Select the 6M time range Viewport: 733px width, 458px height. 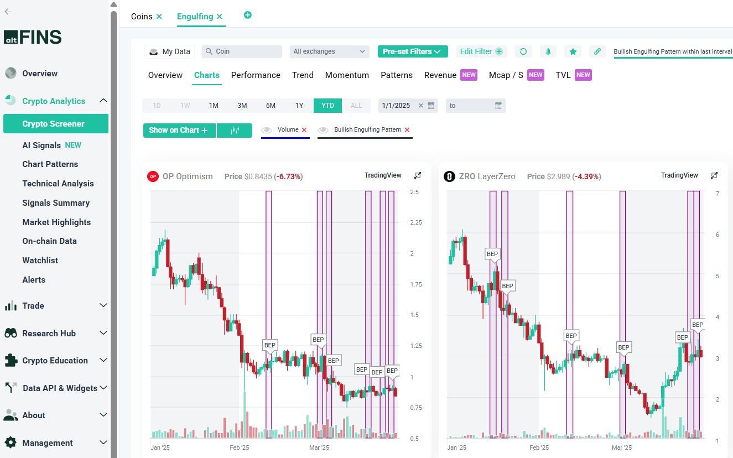tap(271, 106)
